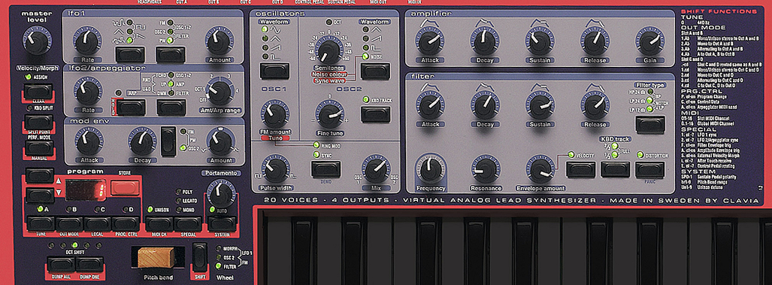The width and height of the screenshot is (772, 285).
Task: Toggle the OSC2 KBD TRACK button
Action: click(375, 114)
